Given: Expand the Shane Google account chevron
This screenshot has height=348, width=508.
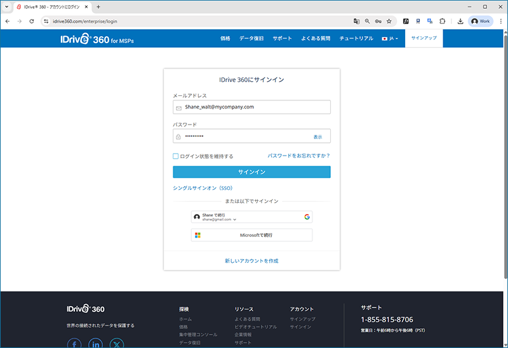Looking at the screenshot, I should tap(234, 220).
